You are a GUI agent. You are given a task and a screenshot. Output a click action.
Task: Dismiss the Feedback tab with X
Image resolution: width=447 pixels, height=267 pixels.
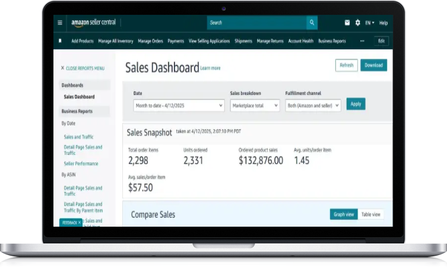80,223
